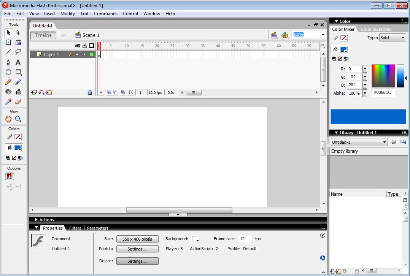Select the Pencil tool

8,82
